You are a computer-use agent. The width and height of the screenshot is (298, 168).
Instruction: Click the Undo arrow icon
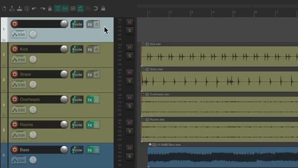pos(34,8)
